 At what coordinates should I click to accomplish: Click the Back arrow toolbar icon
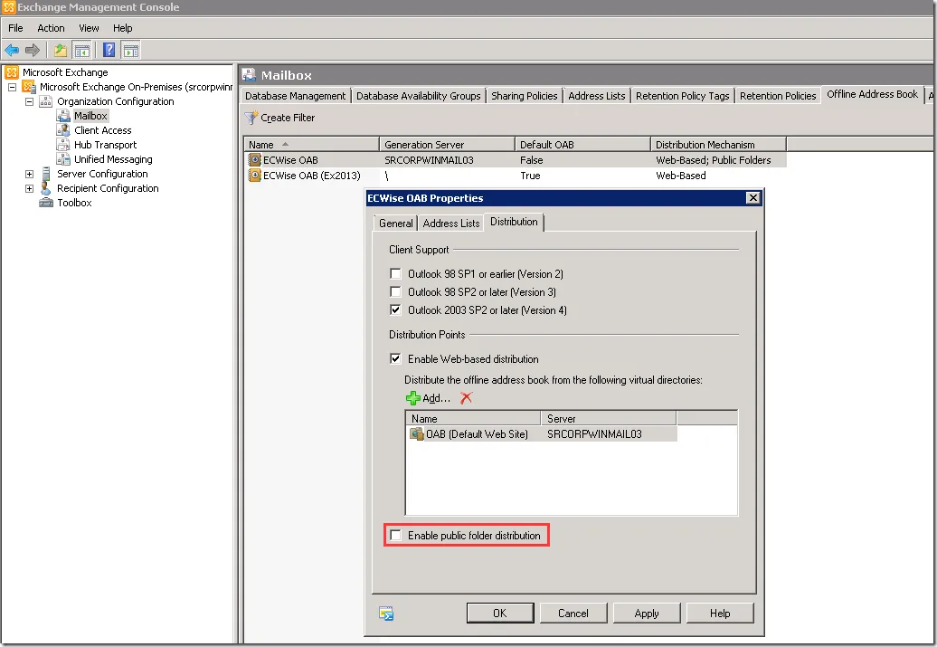[x=12, y=51]
